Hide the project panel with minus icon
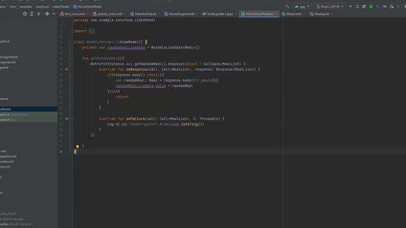Viewport: 406px width, 228px height. pyautogui.click(x=54, y=14)
